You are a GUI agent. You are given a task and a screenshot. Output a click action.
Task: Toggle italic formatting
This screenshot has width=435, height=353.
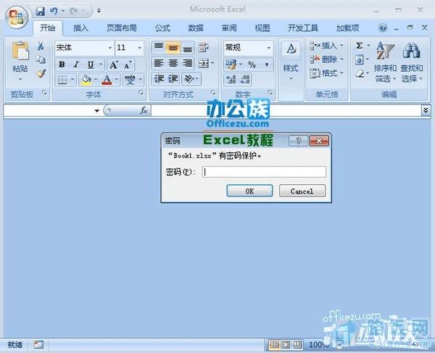[76, 65]
